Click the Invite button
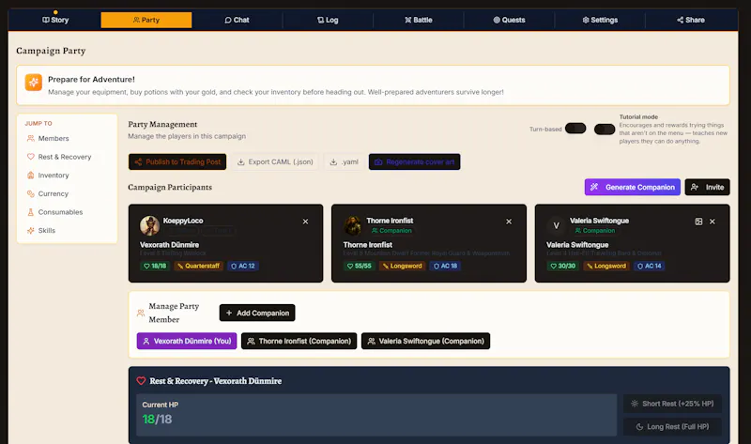This screenshot has height=444, width=751. (708, 188)
